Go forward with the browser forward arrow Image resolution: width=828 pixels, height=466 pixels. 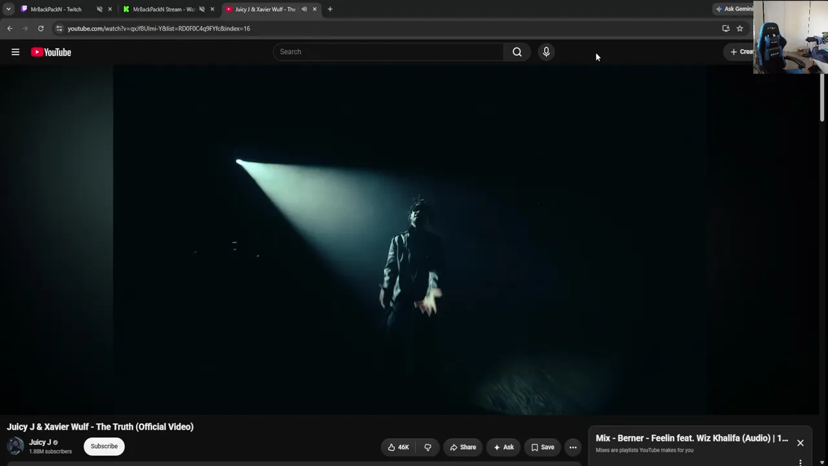point(25,28)
